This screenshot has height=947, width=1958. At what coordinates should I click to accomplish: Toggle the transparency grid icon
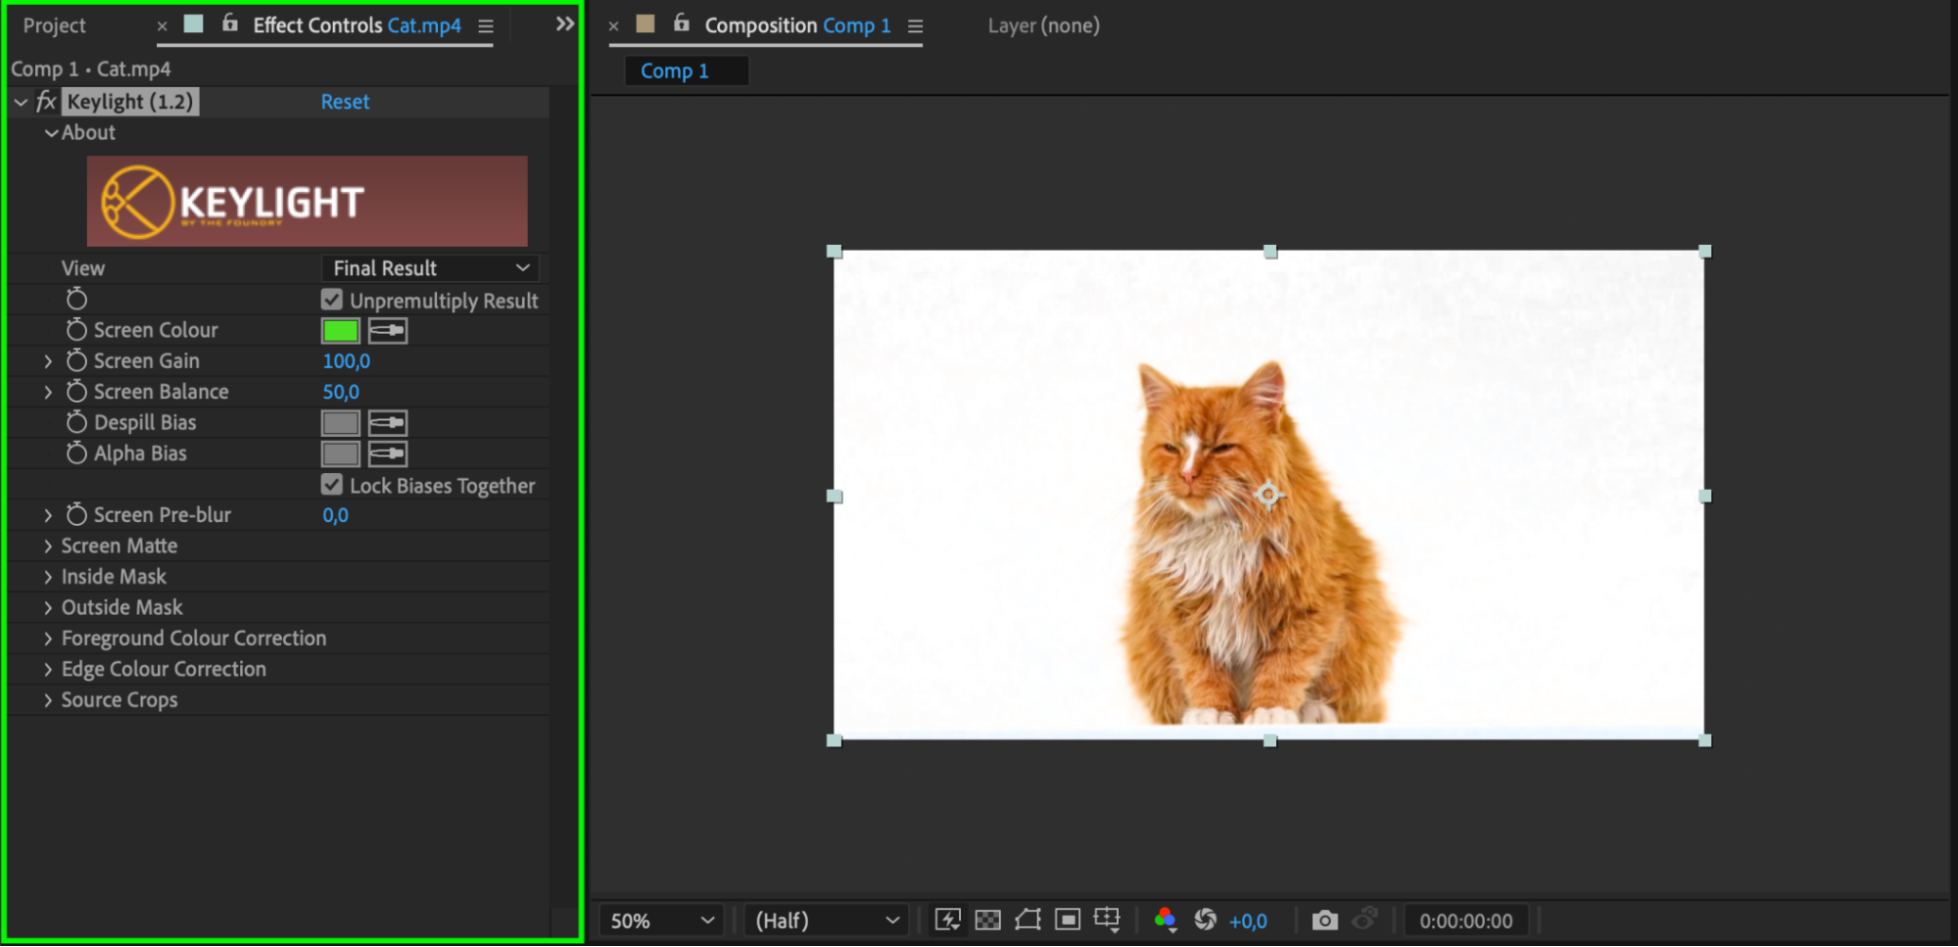pyautogui.click(x=987, y=920)
